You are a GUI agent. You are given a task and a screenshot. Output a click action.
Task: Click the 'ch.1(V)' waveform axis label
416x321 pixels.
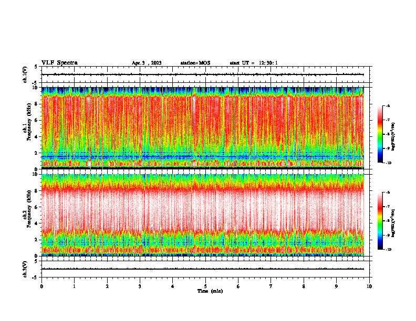[x=25, y=74]
